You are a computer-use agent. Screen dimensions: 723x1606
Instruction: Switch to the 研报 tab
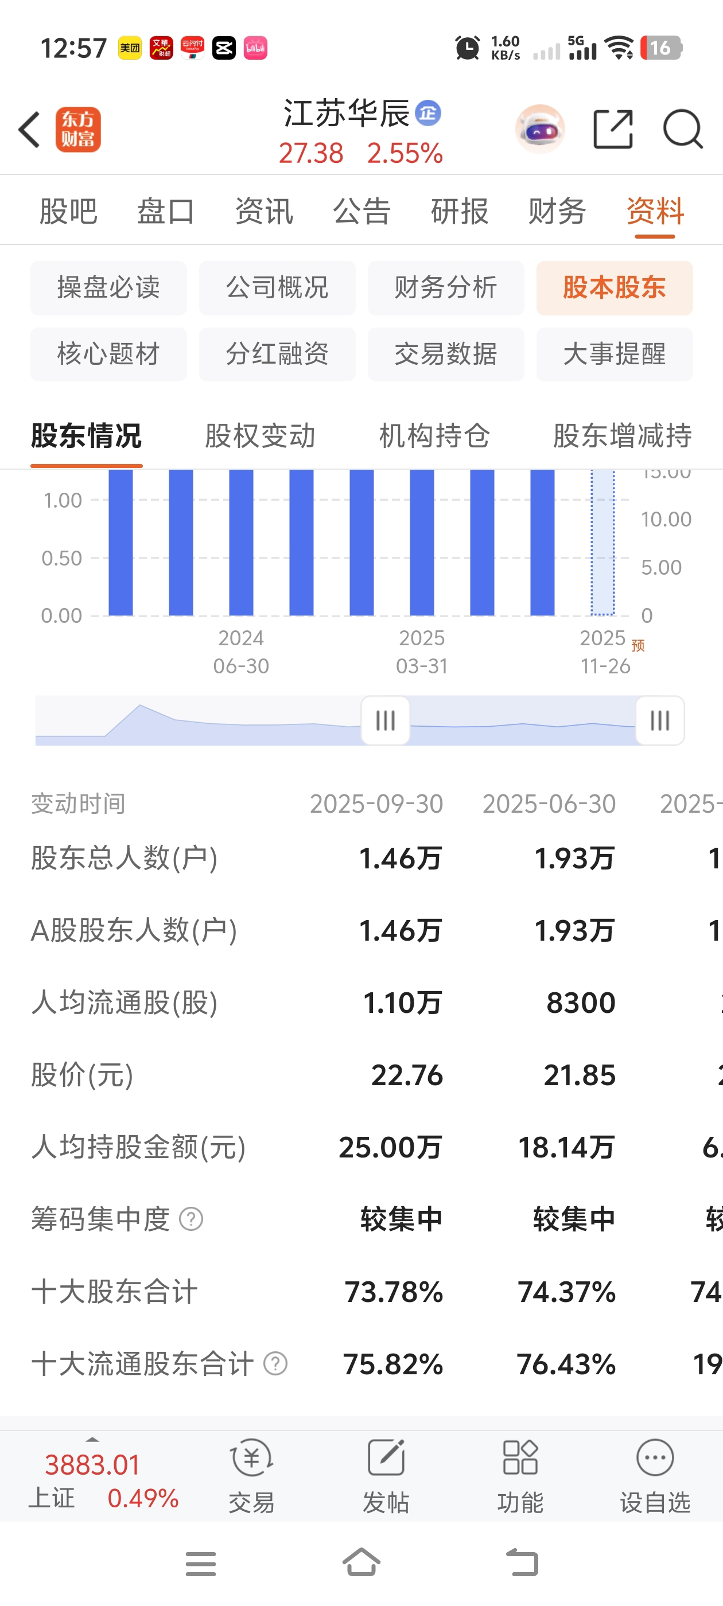coord(460,211)
